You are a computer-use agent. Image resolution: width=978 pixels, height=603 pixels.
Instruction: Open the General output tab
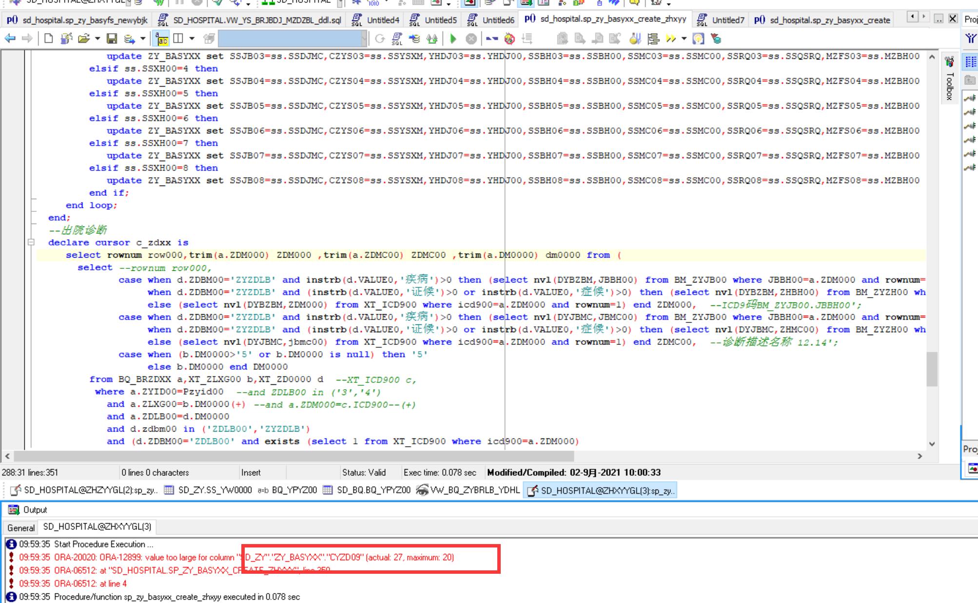(x=21, y=528)
